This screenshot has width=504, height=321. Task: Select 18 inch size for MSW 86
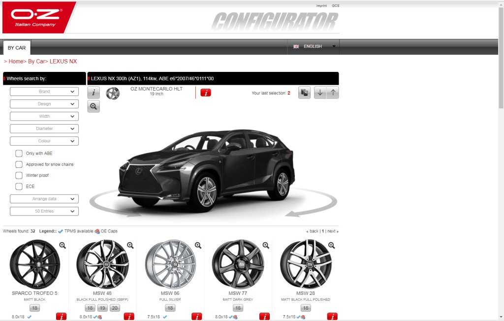(170, 308)
